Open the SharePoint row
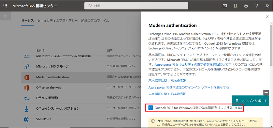Screen dimensions: 273x128 (81, 119)
